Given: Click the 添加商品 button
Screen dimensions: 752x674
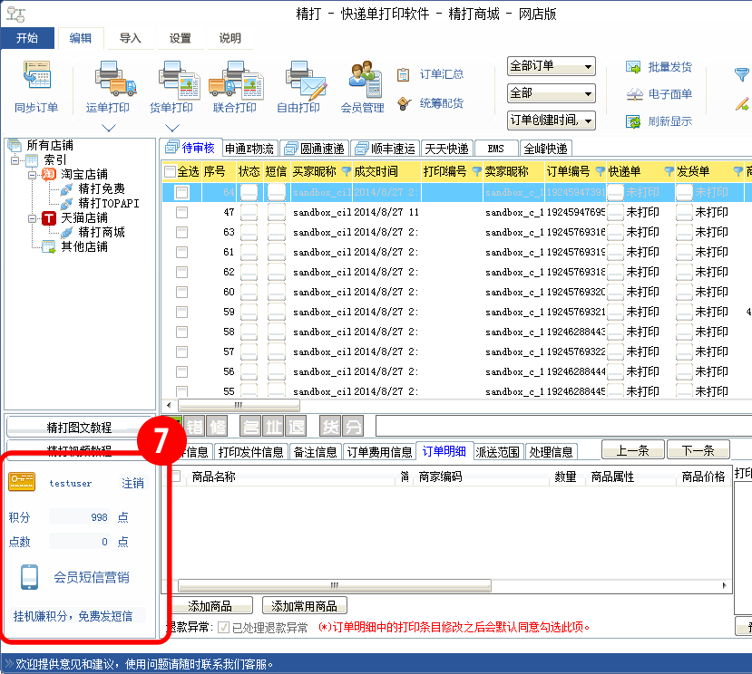Looking at the screenshot, I should click(210, 606).
